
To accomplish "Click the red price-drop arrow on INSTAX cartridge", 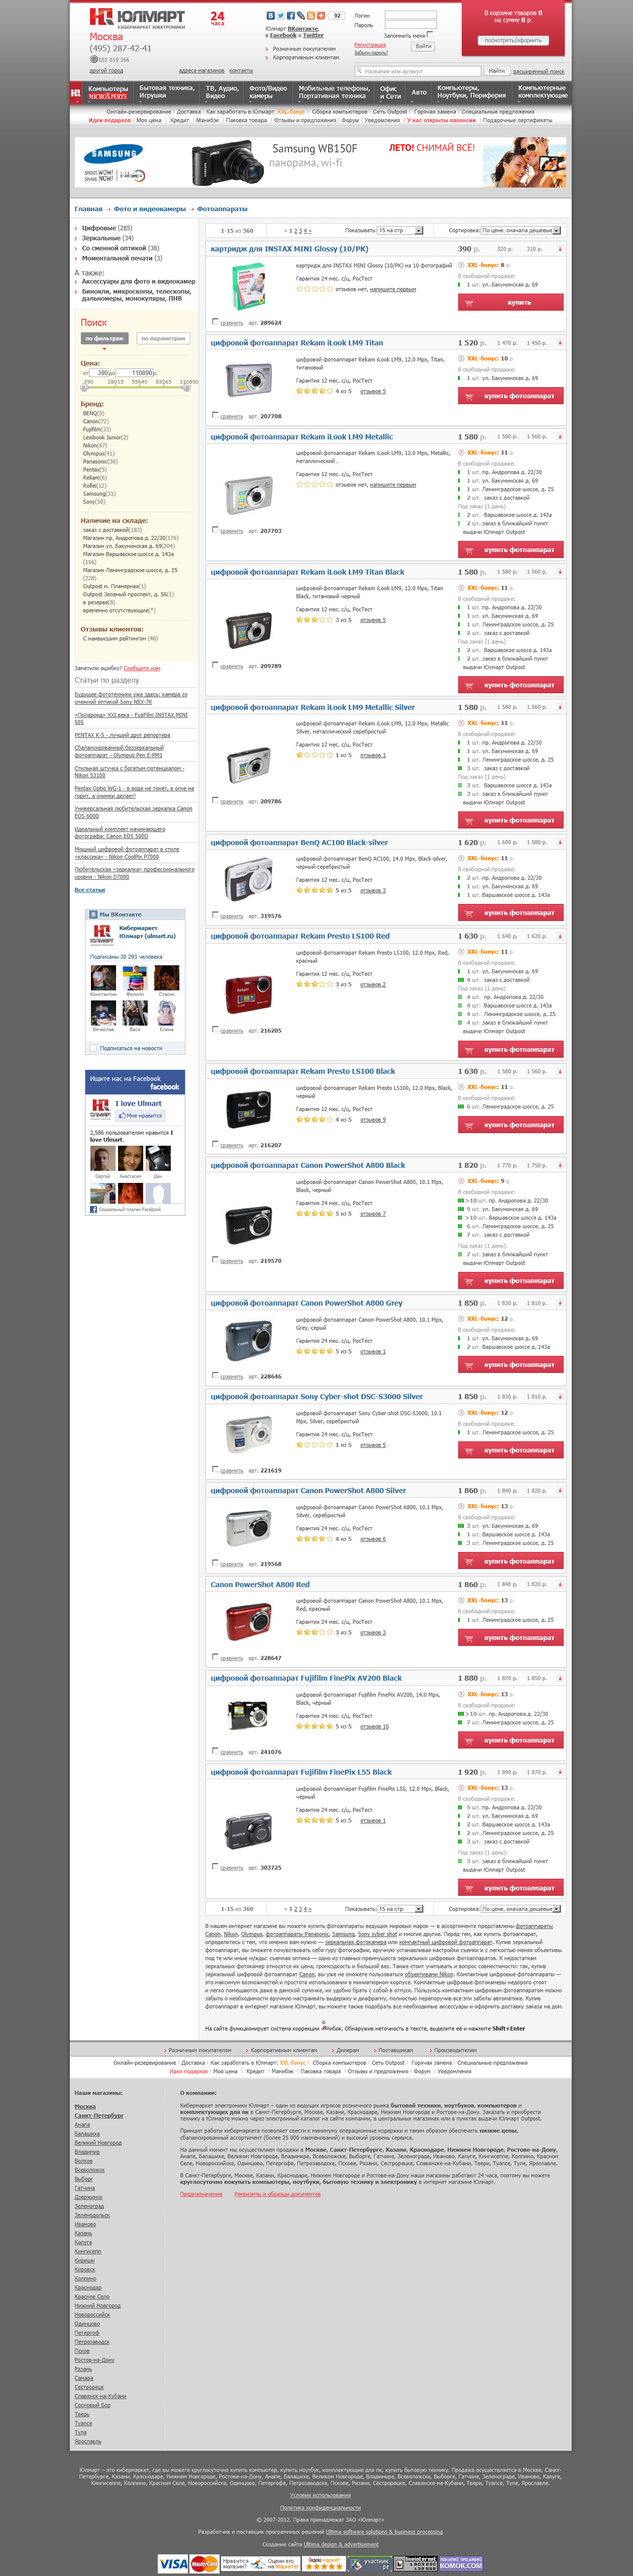I will (560, 249).
